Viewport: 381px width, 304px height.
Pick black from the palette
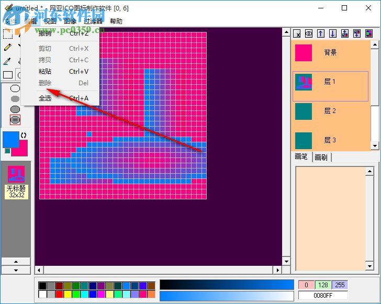tap(42, 286)
